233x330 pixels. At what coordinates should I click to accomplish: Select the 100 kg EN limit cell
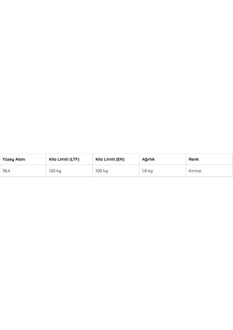[x=116, y=170]
